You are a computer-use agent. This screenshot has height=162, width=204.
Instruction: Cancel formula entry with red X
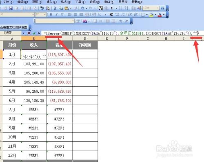[x=29, y=33]
